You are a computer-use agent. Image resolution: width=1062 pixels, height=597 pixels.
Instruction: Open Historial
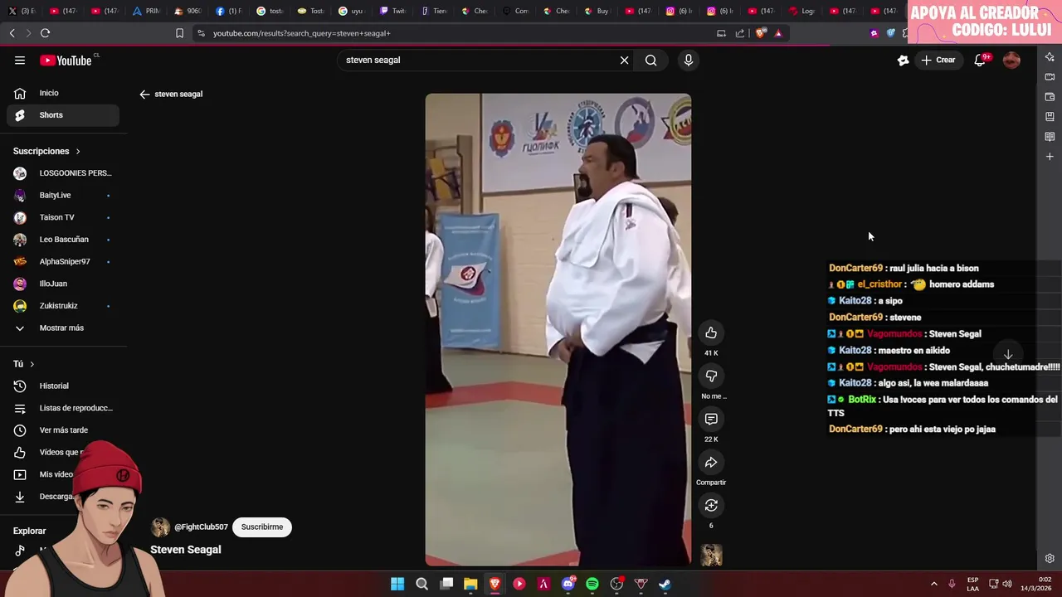[63, 386]
